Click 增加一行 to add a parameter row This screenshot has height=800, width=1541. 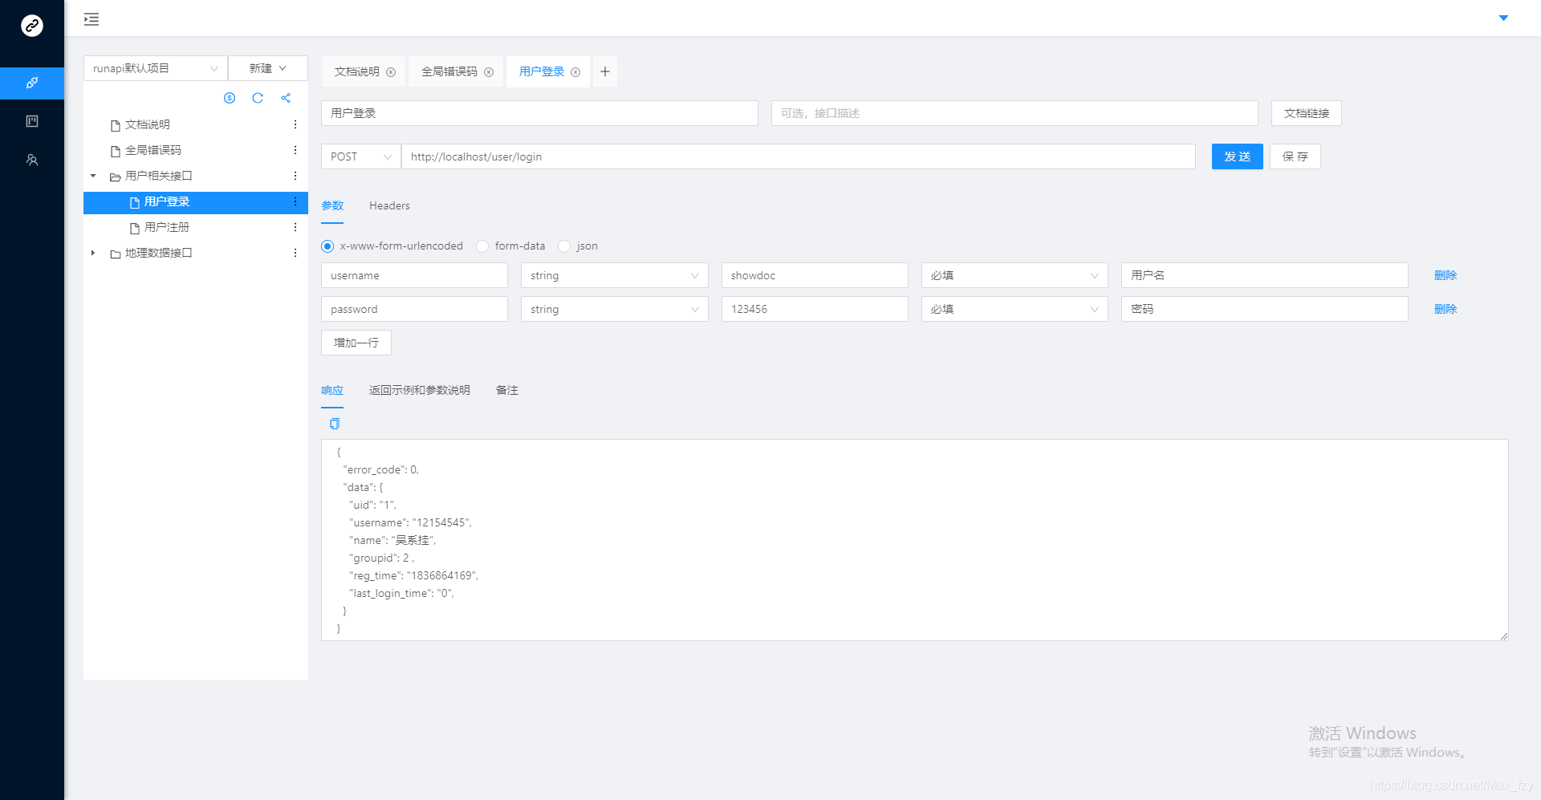tap(356, 343)
